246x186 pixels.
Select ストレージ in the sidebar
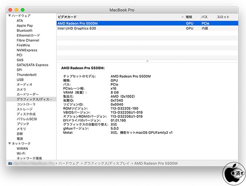click(x=24, y=109)
